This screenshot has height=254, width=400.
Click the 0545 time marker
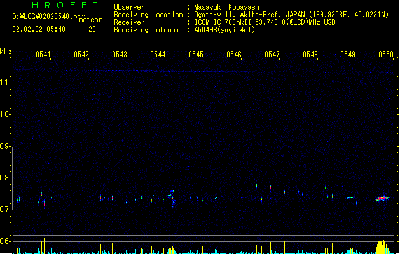click(x=196, y=54)
